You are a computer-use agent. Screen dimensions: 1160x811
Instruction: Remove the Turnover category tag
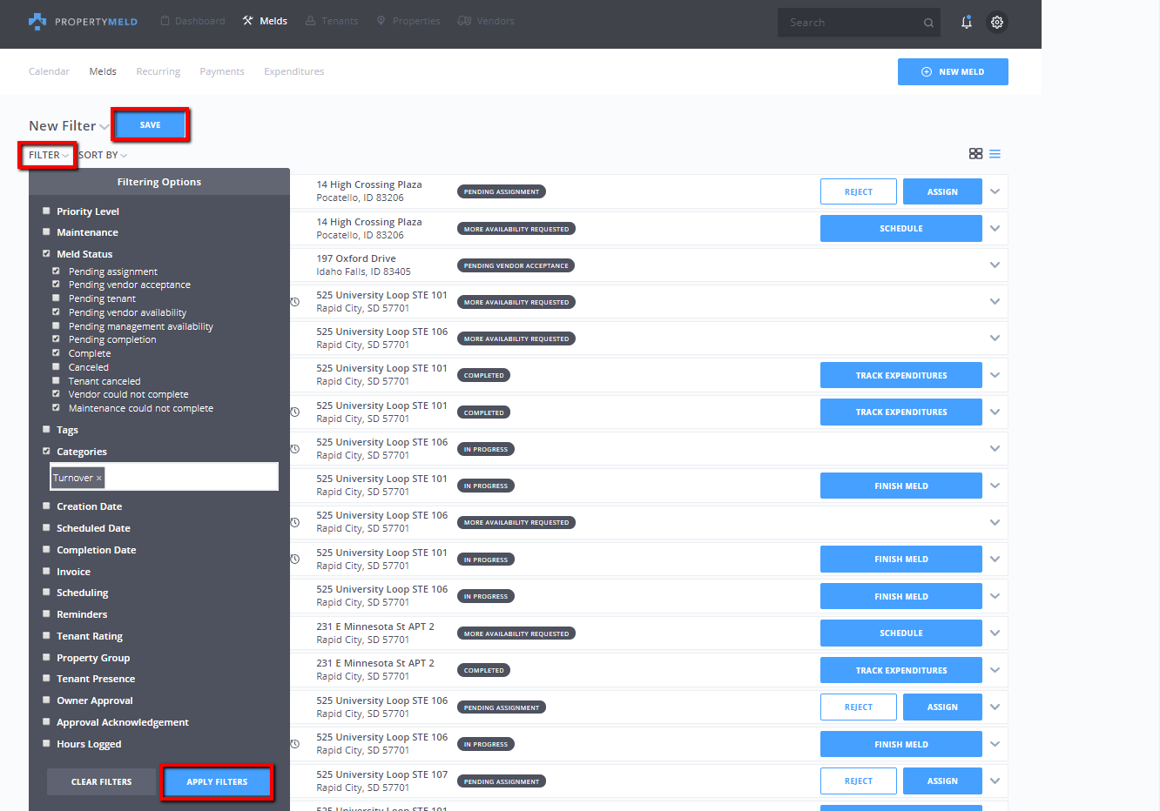tap(98, 479)
